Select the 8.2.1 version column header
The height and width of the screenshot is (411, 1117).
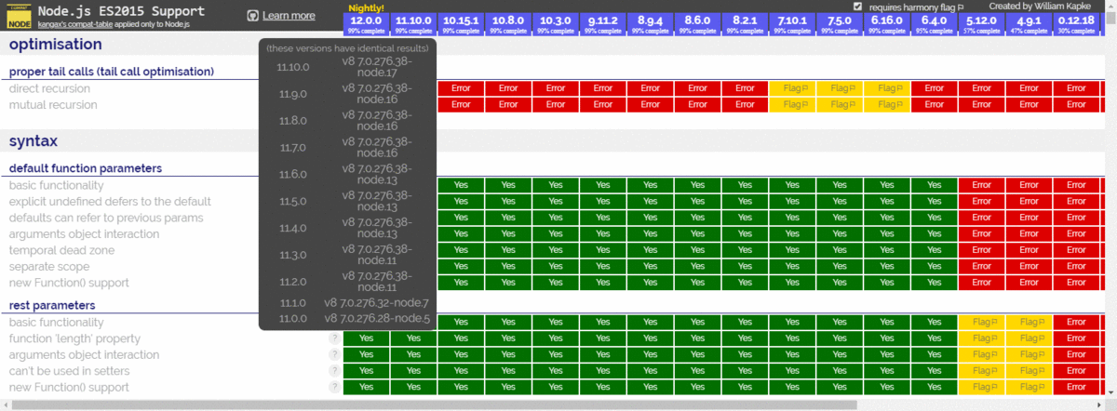coord(745,24)
